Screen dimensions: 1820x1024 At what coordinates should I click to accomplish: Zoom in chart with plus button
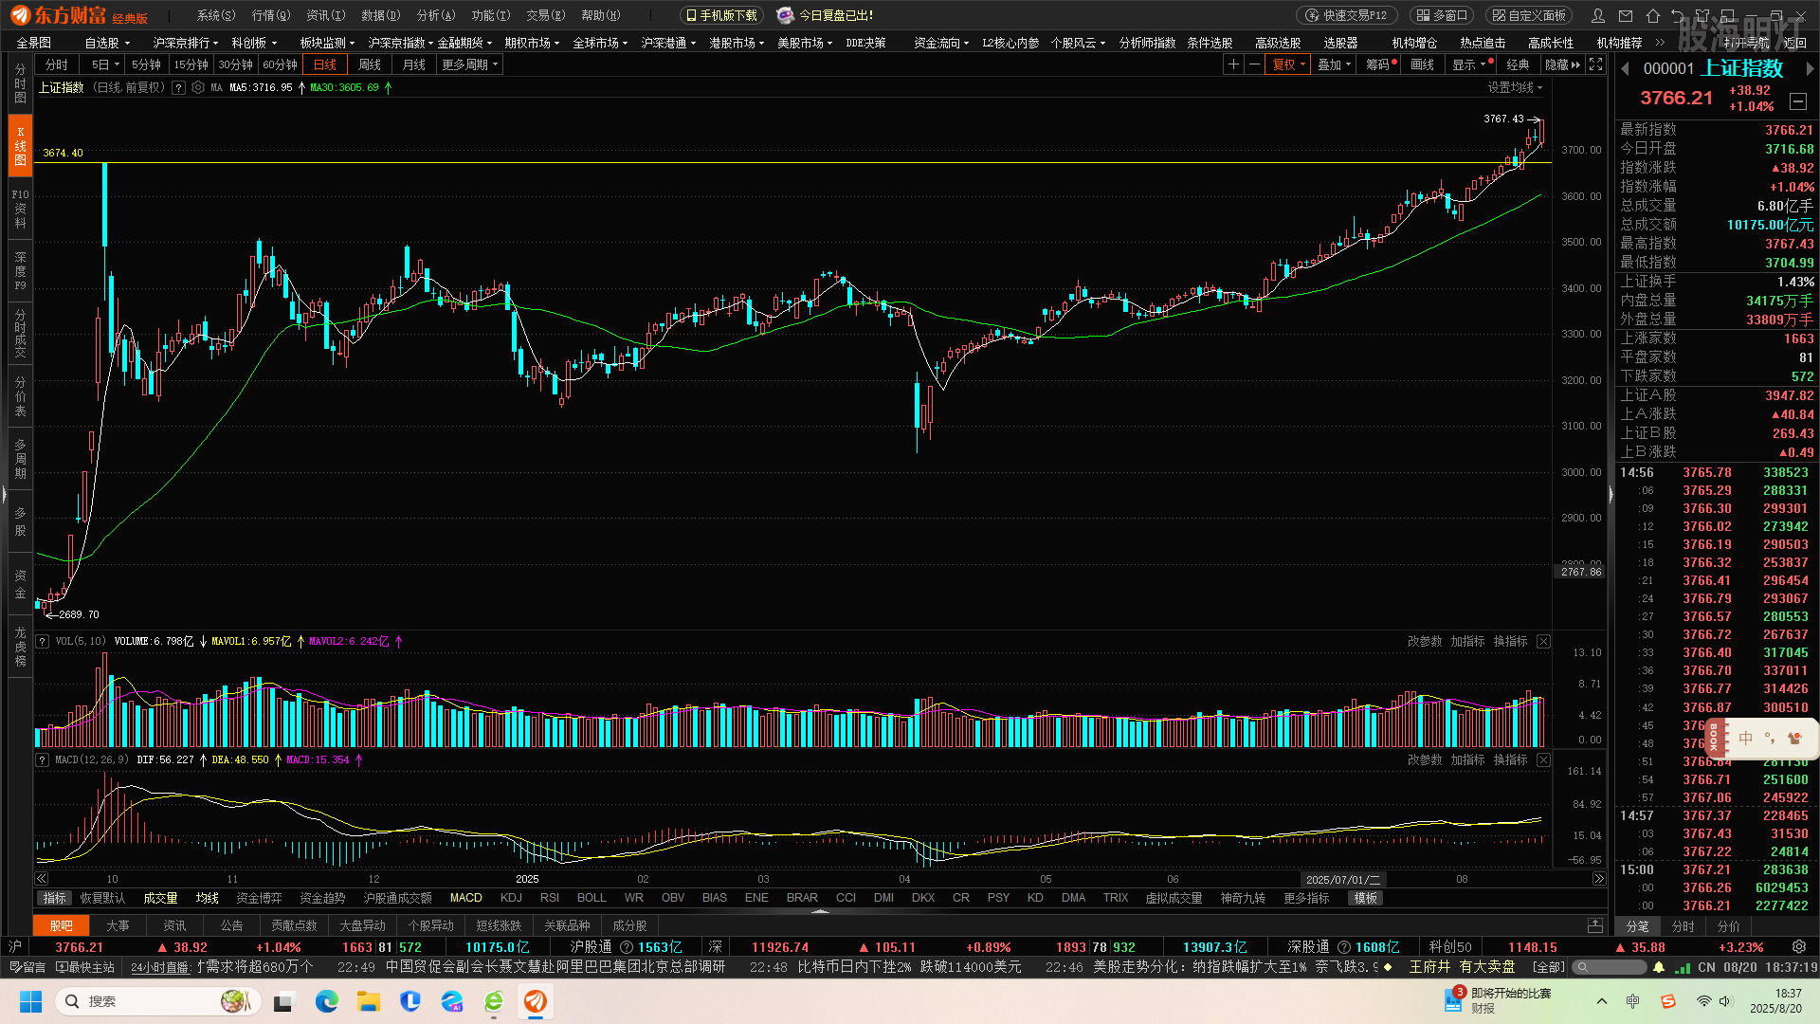pos(1233,64)
